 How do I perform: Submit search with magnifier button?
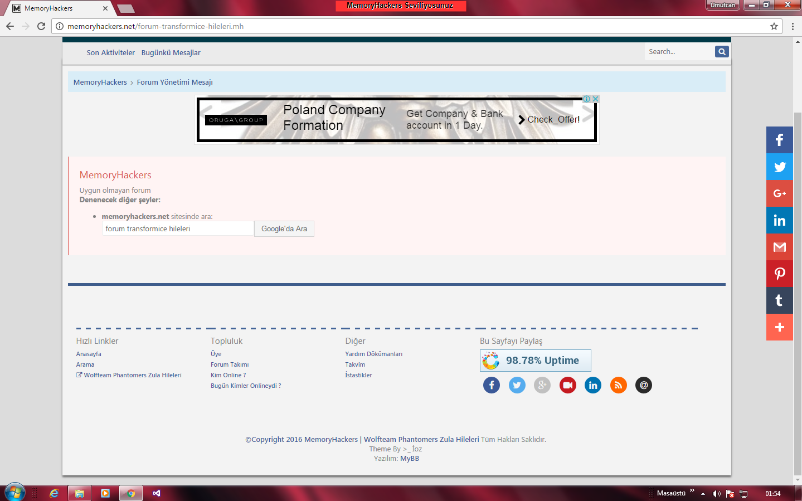(722, 51)
